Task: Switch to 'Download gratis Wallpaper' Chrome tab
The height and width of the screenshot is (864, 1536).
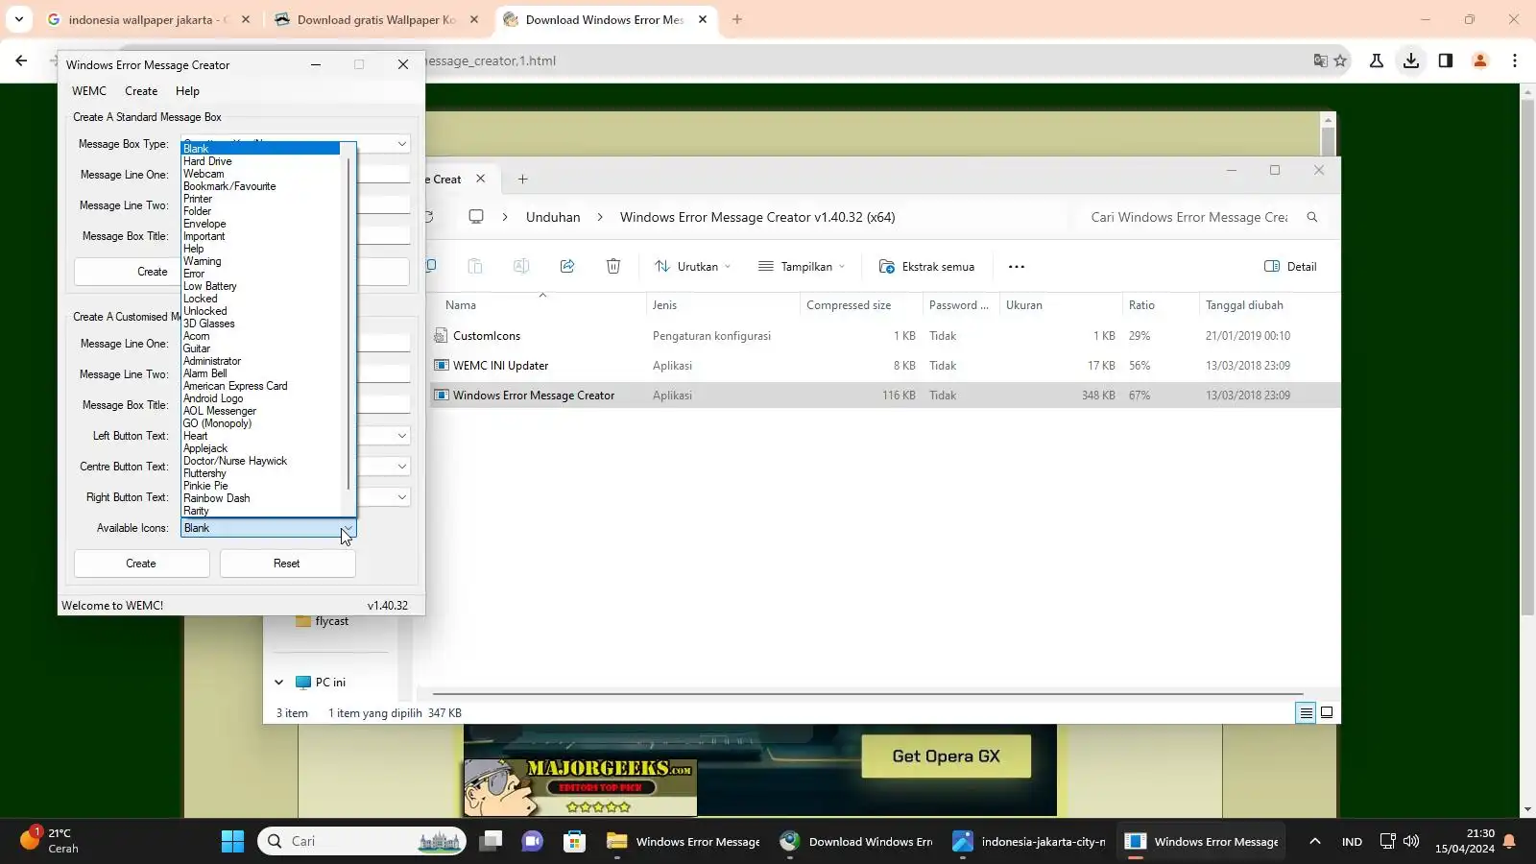Action: pyautogui.click(x=376, y=19)
